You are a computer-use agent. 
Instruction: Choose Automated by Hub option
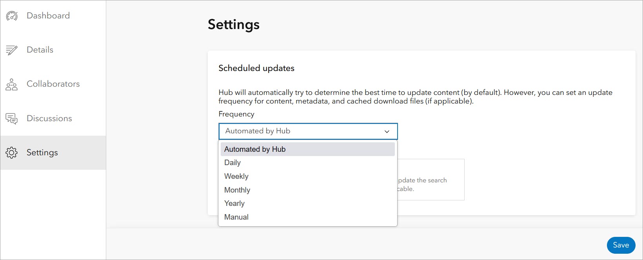[255, 149]
